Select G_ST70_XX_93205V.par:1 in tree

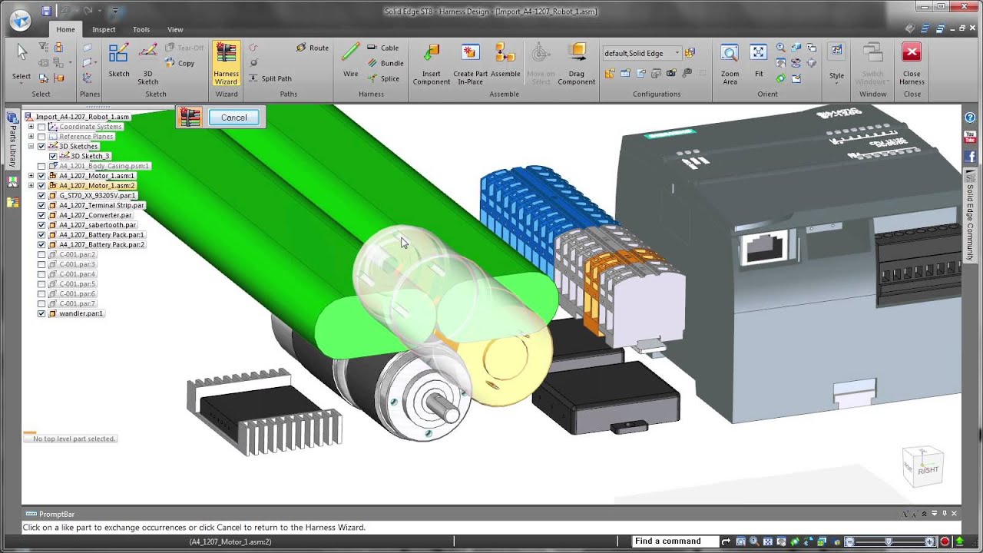98,195
